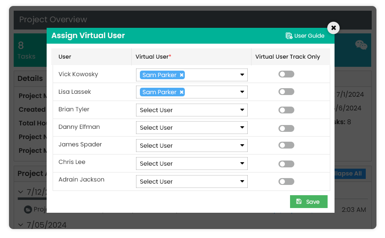Viewport: 385px width, 238px height.
Task: Click the Save button
Action: point(308,202)
